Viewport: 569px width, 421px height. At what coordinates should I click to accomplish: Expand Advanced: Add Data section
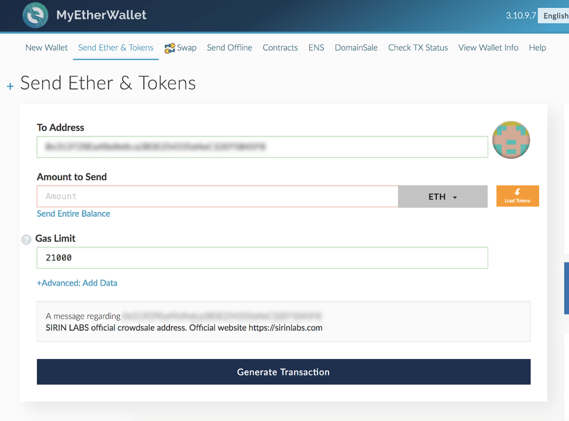[77, 283]
